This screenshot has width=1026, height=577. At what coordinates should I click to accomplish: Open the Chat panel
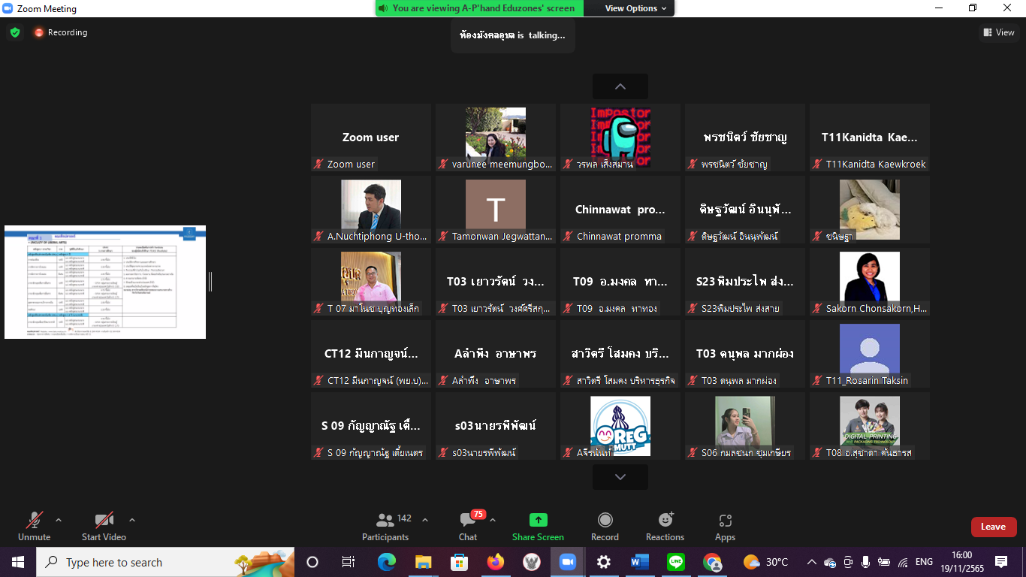pos(468,521)
